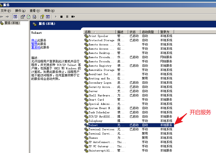Select the Security Accou... service name

coord(101,87)
